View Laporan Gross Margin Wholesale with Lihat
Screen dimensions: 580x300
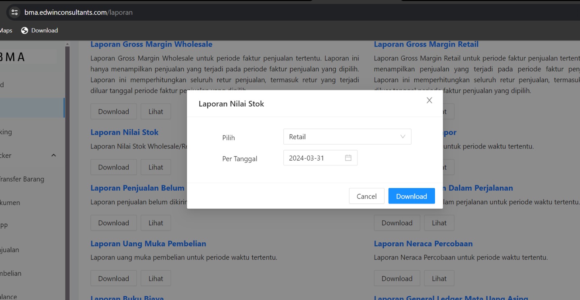pyautogui.click(x=156, y=112)
